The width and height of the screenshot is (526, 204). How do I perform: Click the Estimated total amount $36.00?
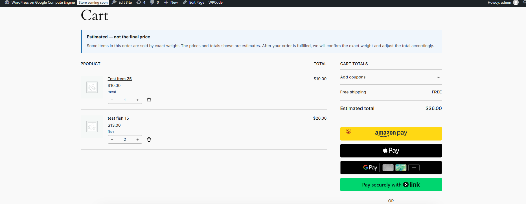(433, 108)
